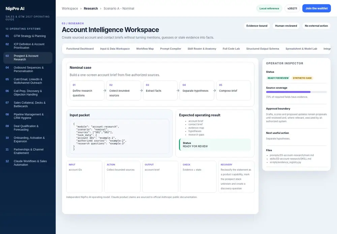Click '73% of required fields have evidence' text
Viewport: 337px width, 234px height.
pos(287,97)
